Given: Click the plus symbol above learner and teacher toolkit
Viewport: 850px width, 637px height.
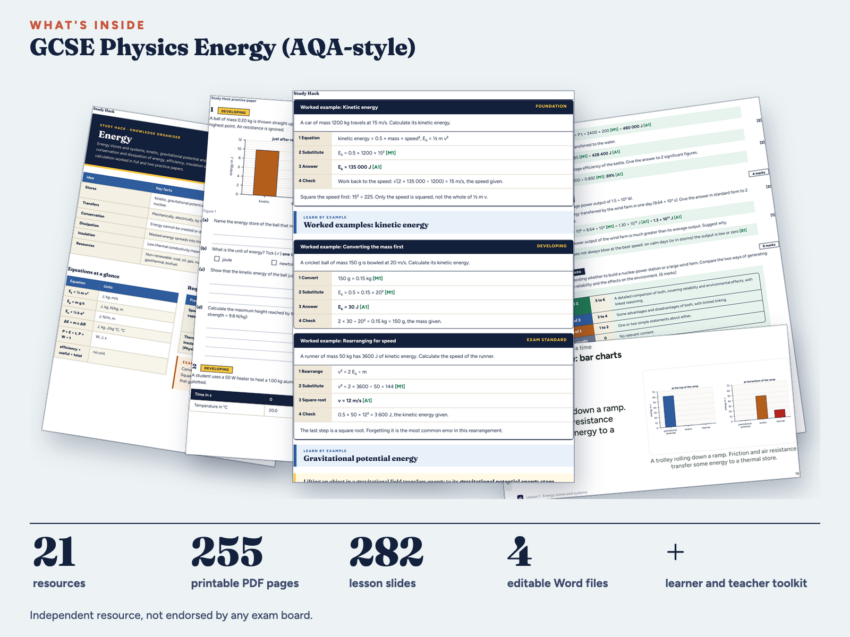Looking at the screenshot, I should click(675, 552).
